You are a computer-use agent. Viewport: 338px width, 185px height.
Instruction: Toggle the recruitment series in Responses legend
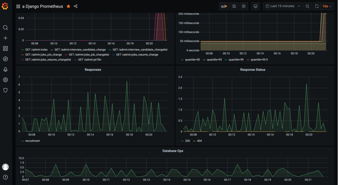[x=32, y=141]
